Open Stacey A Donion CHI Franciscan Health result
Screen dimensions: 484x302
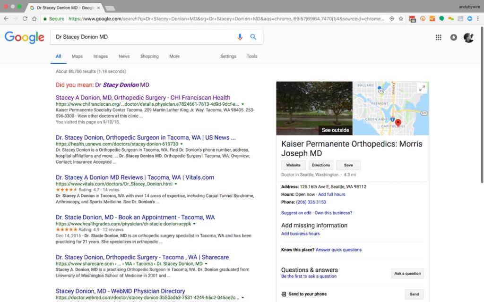tap(143, 98)
